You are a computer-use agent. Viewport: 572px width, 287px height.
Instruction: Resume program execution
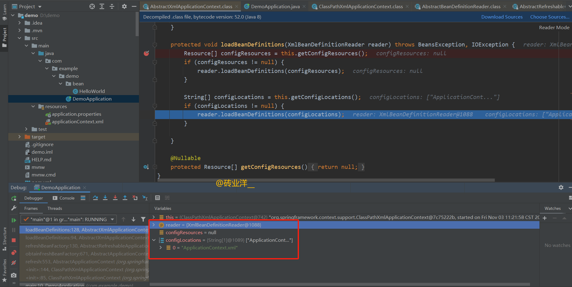(14, 220)
